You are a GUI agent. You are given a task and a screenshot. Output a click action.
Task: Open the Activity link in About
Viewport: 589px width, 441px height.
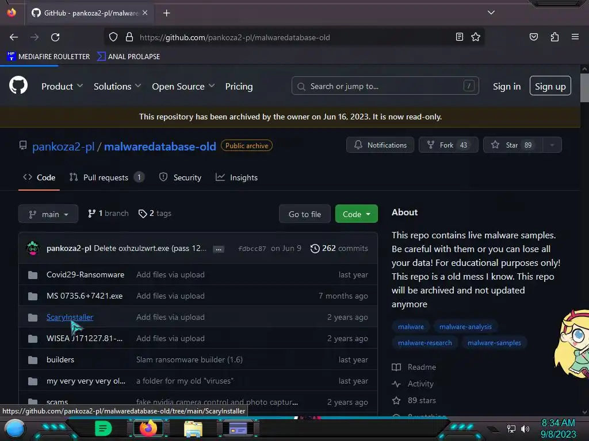tap(412, 384)
